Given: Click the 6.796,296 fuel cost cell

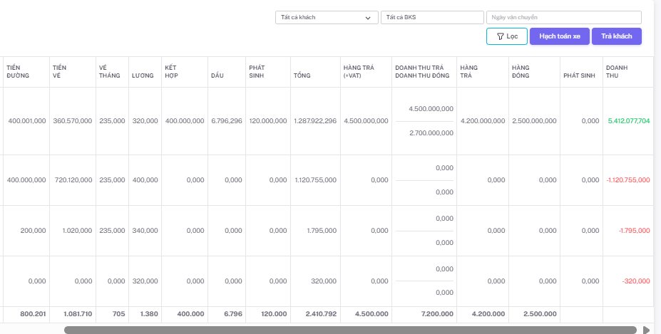Looking at the screenshot, I should pyautogui.click(x=226, y=121).
